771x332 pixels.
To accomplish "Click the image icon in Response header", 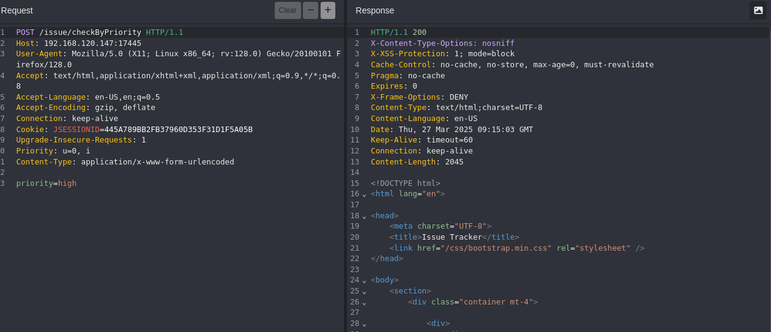I will (758, 10).
